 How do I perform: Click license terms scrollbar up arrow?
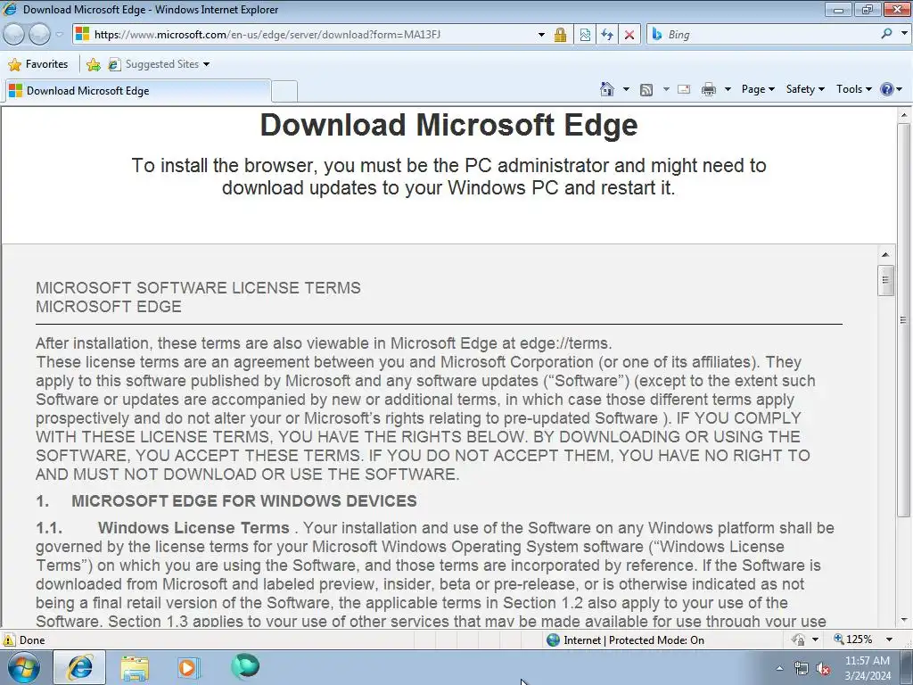(885, 254)
